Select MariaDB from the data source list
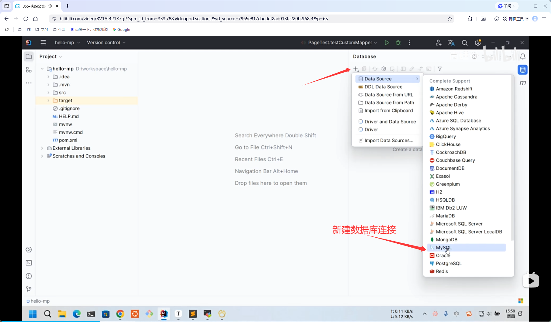The image size is (551, 322). 466,216
